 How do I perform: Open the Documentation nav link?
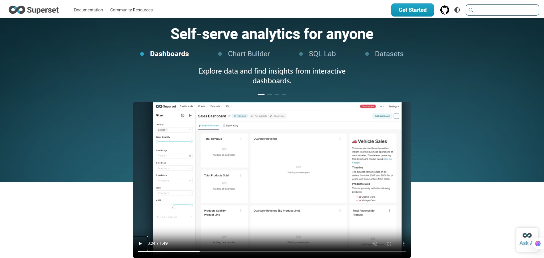point(89,10)
